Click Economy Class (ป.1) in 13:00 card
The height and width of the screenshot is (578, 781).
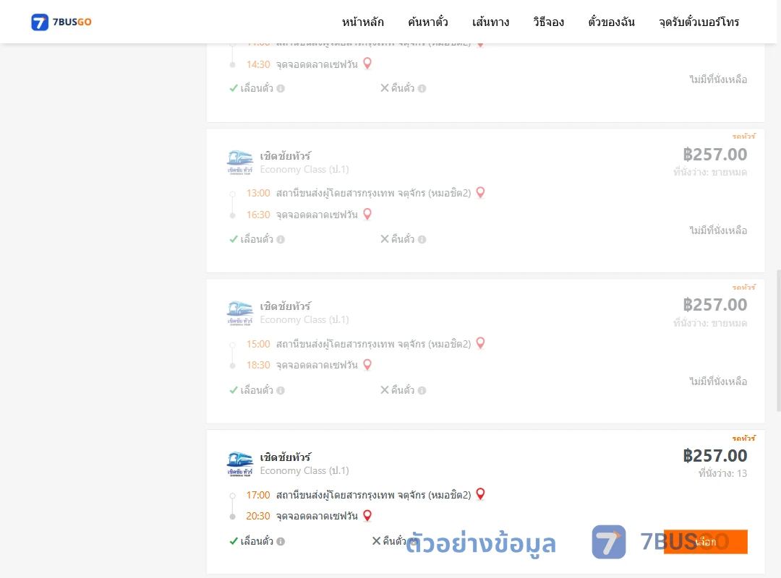click(304, 169)
